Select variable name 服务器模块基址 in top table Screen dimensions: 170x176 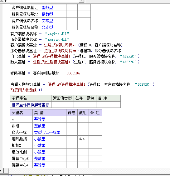(25, 14)
